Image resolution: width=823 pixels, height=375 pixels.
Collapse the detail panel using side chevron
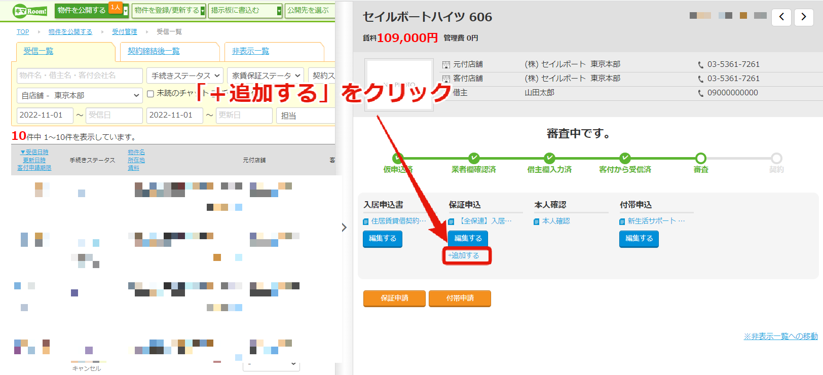click(x=344, y=228)
